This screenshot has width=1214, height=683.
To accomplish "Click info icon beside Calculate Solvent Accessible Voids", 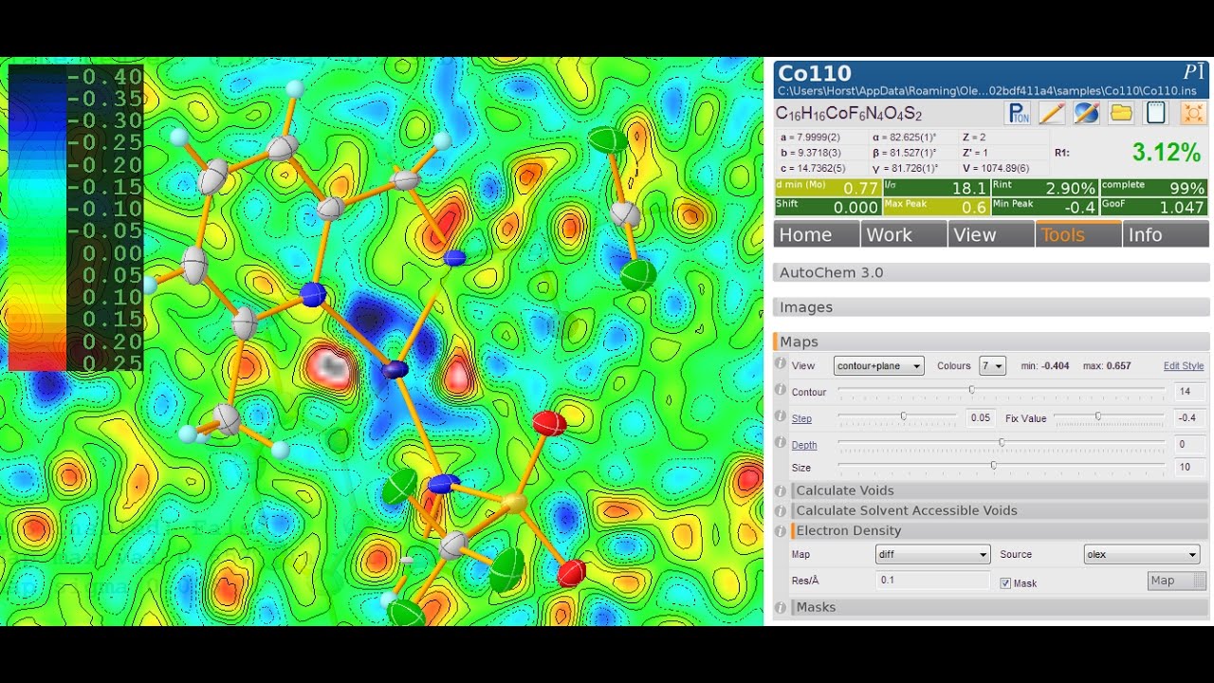I will tap(781, 510).
